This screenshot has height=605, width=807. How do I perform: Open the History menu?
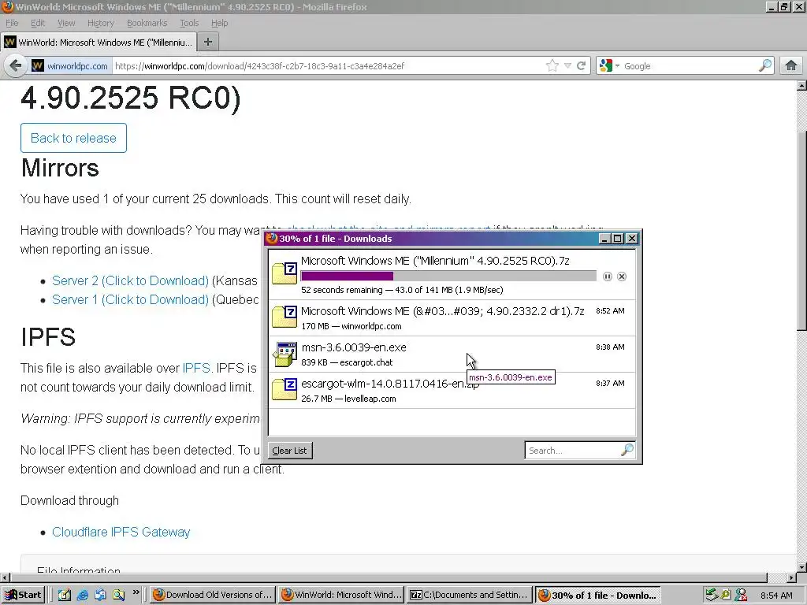click(100, 23)
